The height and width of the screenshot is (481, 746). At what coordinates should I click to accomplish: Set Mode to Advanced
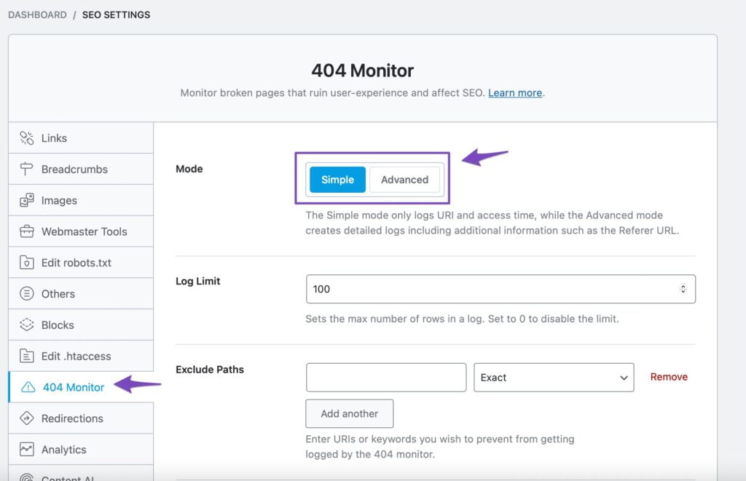click(x=404, y=180)
